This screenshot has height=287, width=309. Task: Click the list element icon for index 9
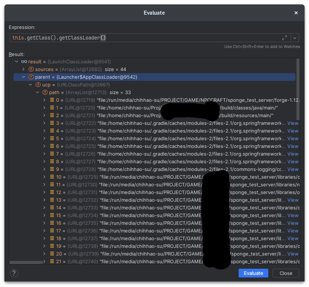point(52,169)
